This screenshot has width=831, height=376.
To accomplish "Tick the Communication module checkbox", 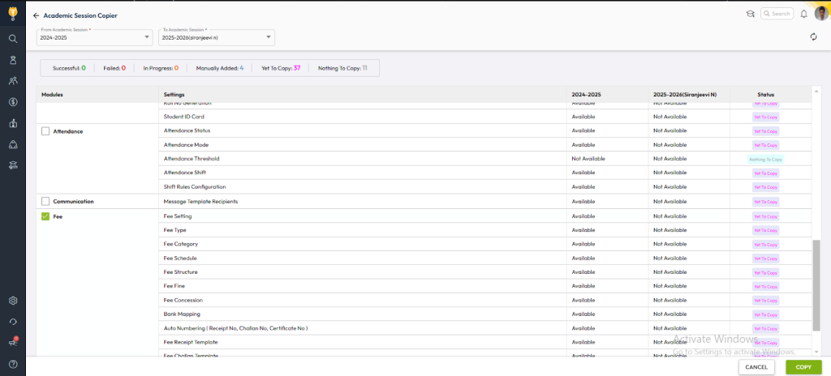I will pyautogui.click(x=45, y=201).
